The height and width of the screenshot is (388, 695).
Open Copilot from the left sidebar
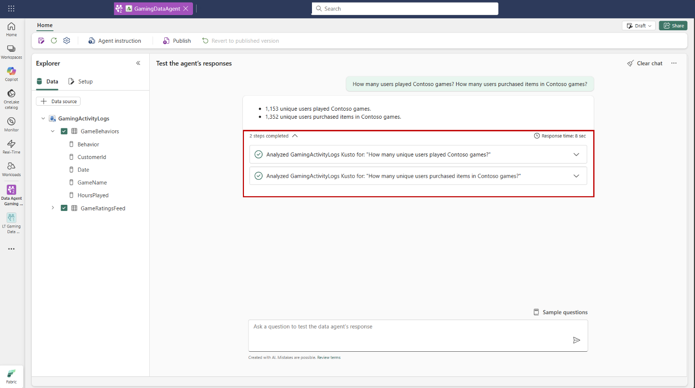11,73
